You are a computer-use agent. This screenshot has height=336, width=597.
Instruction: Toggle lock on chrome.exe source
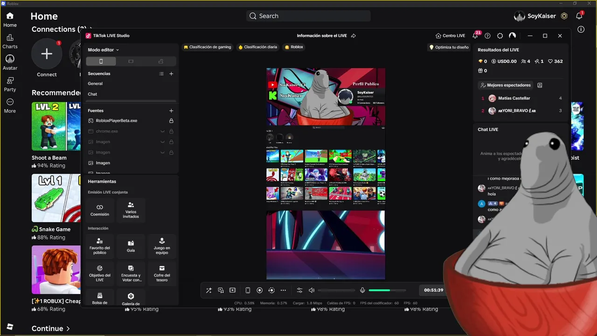pos(171,131)
